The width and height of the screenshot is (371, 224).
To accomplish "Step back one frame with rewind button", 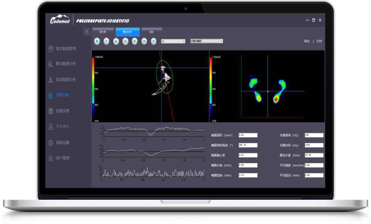I will point(135,41).
